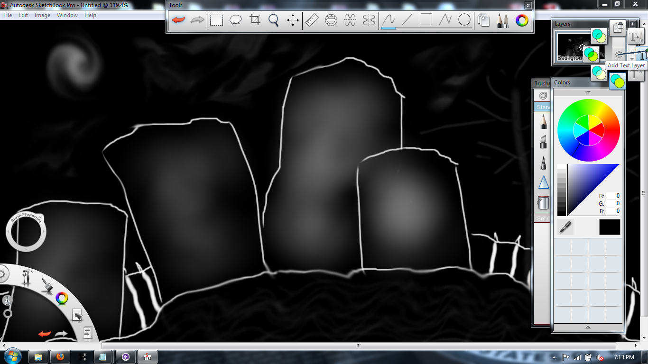
Task: Open the File menu
Action: [x=8, y=15]
